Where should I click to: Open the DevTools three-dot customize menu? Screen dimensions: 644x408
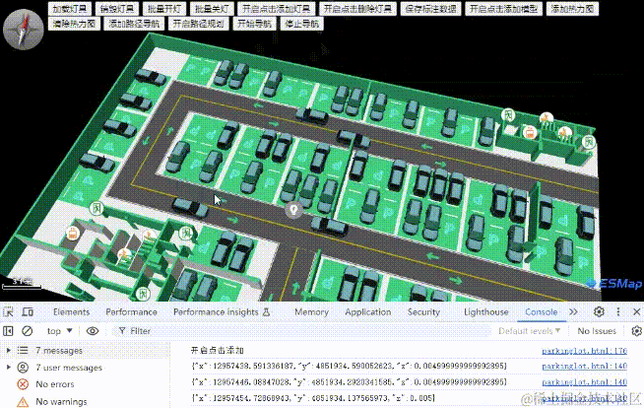pos(618,311)
